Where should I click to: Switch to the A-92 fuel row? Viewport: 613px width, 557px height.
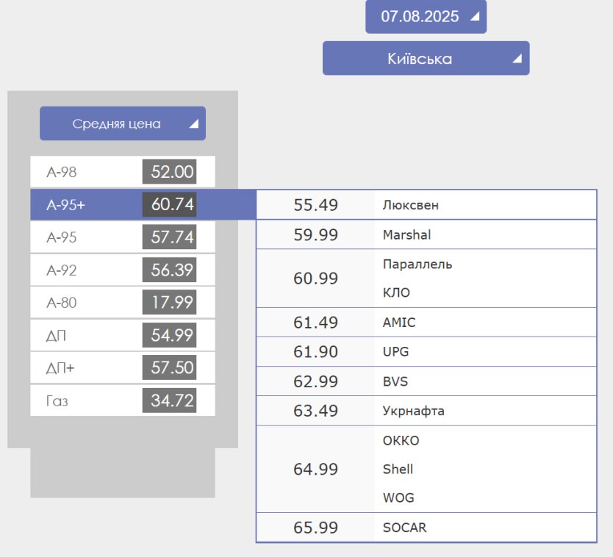coord(123,270)
